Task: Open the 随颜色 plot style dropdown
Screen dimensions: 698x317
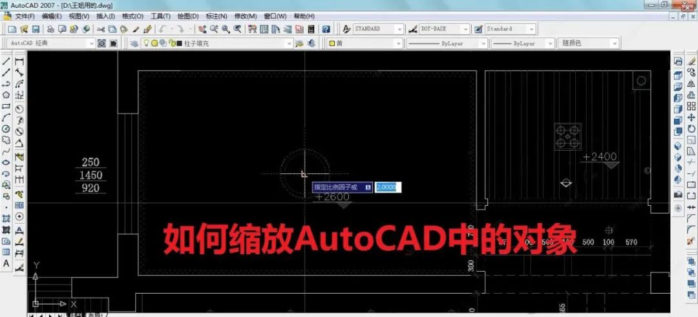Action: coord(615,43)
